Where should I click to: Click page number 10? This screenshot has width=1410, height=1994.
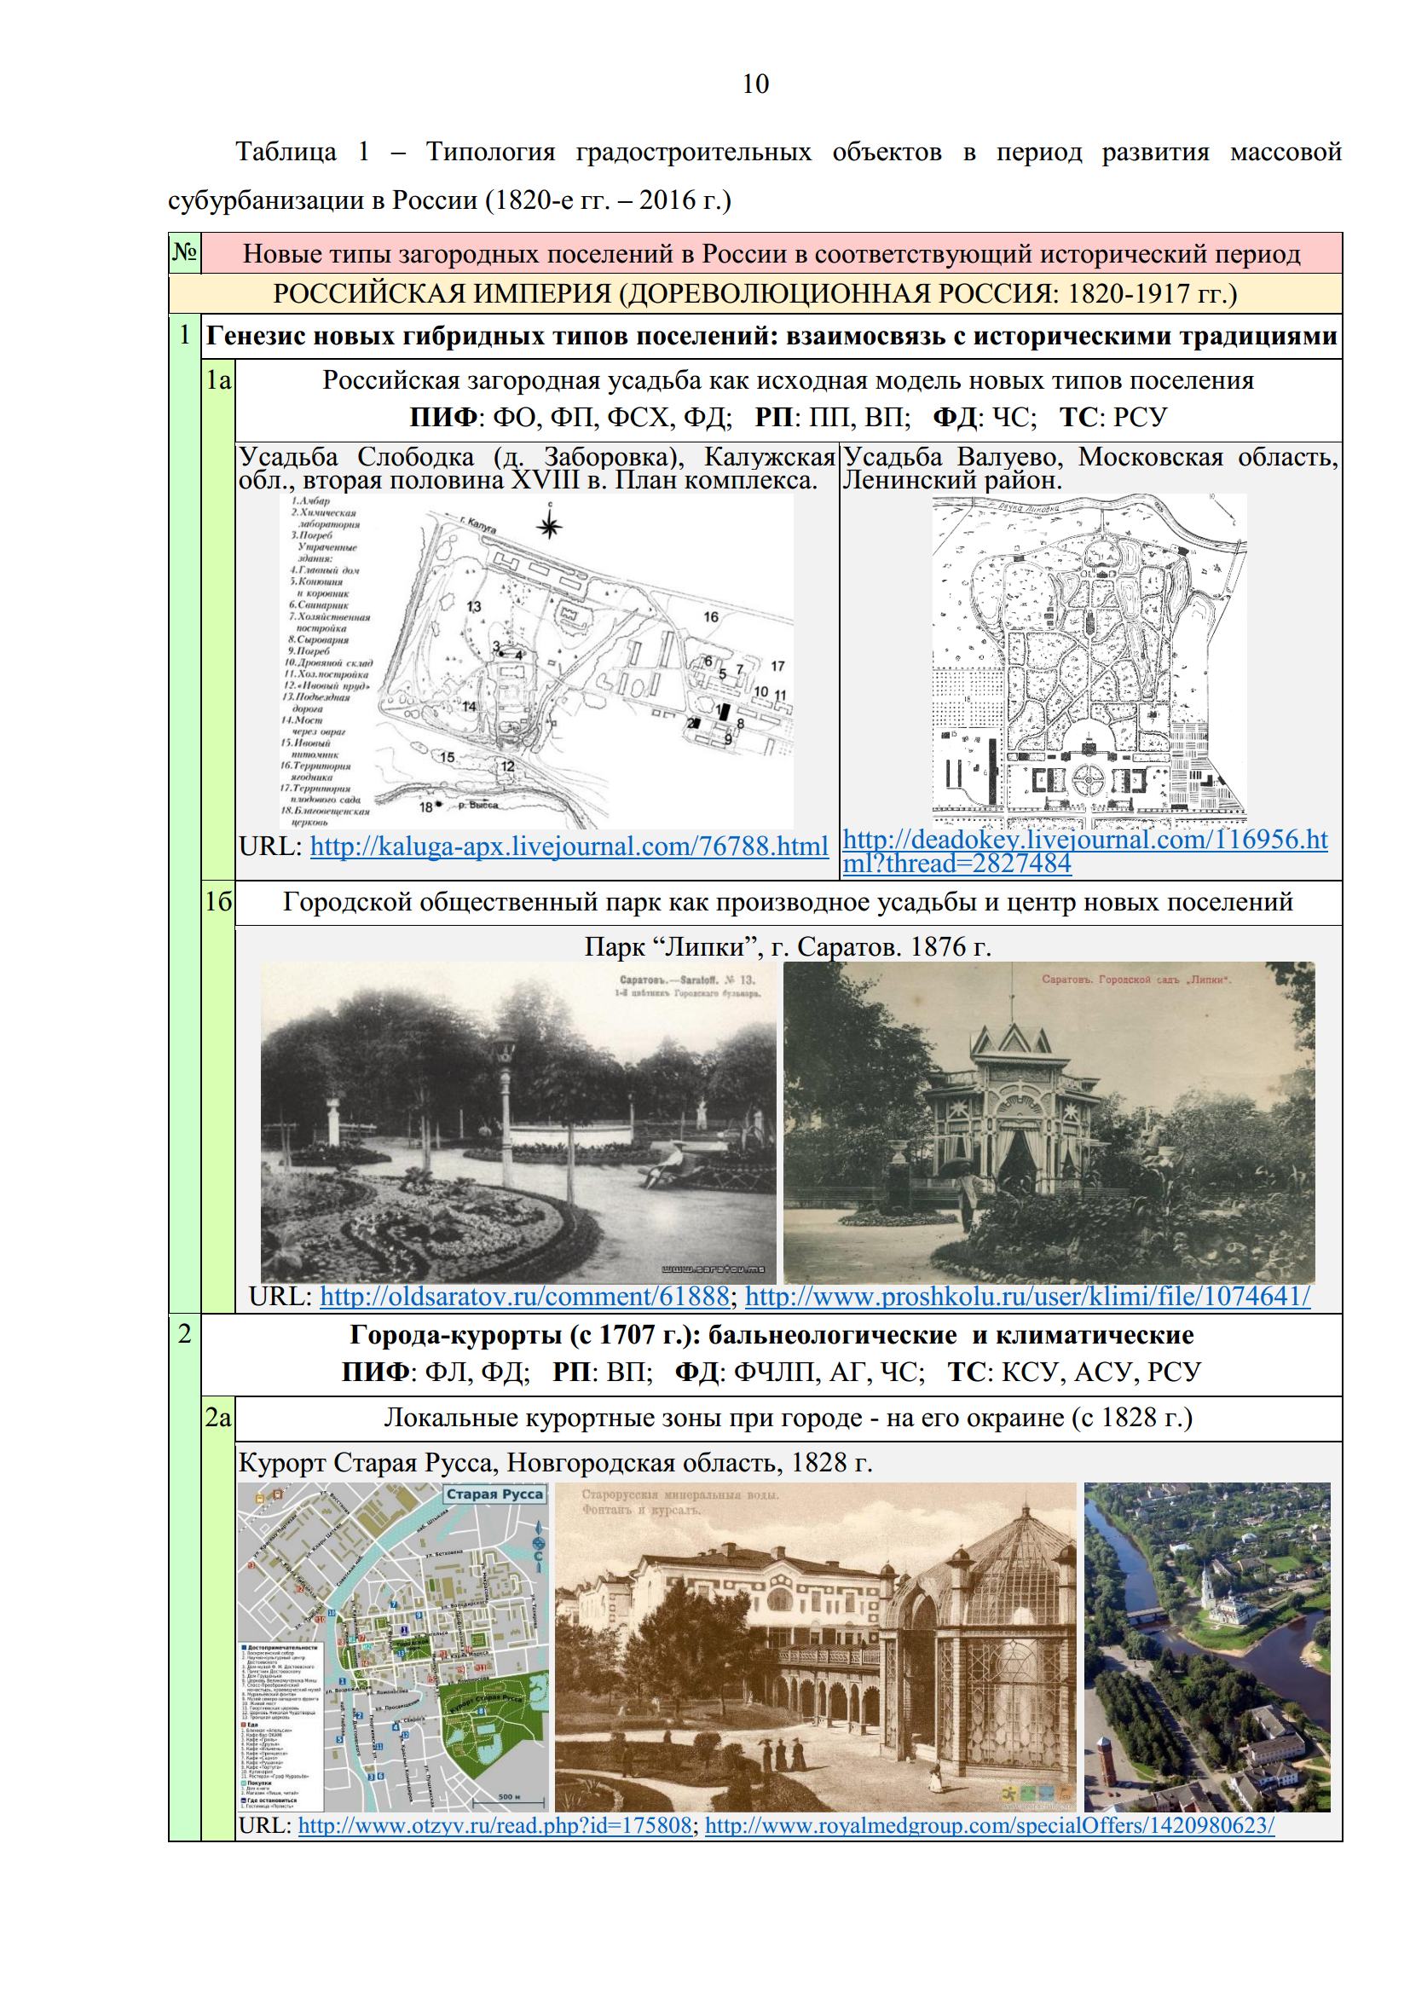(x=755, y=84)
